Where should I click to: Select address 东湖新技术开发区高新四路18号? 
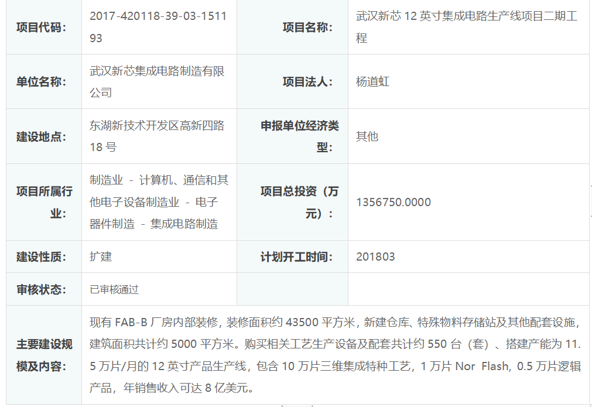tap(157, 136)
